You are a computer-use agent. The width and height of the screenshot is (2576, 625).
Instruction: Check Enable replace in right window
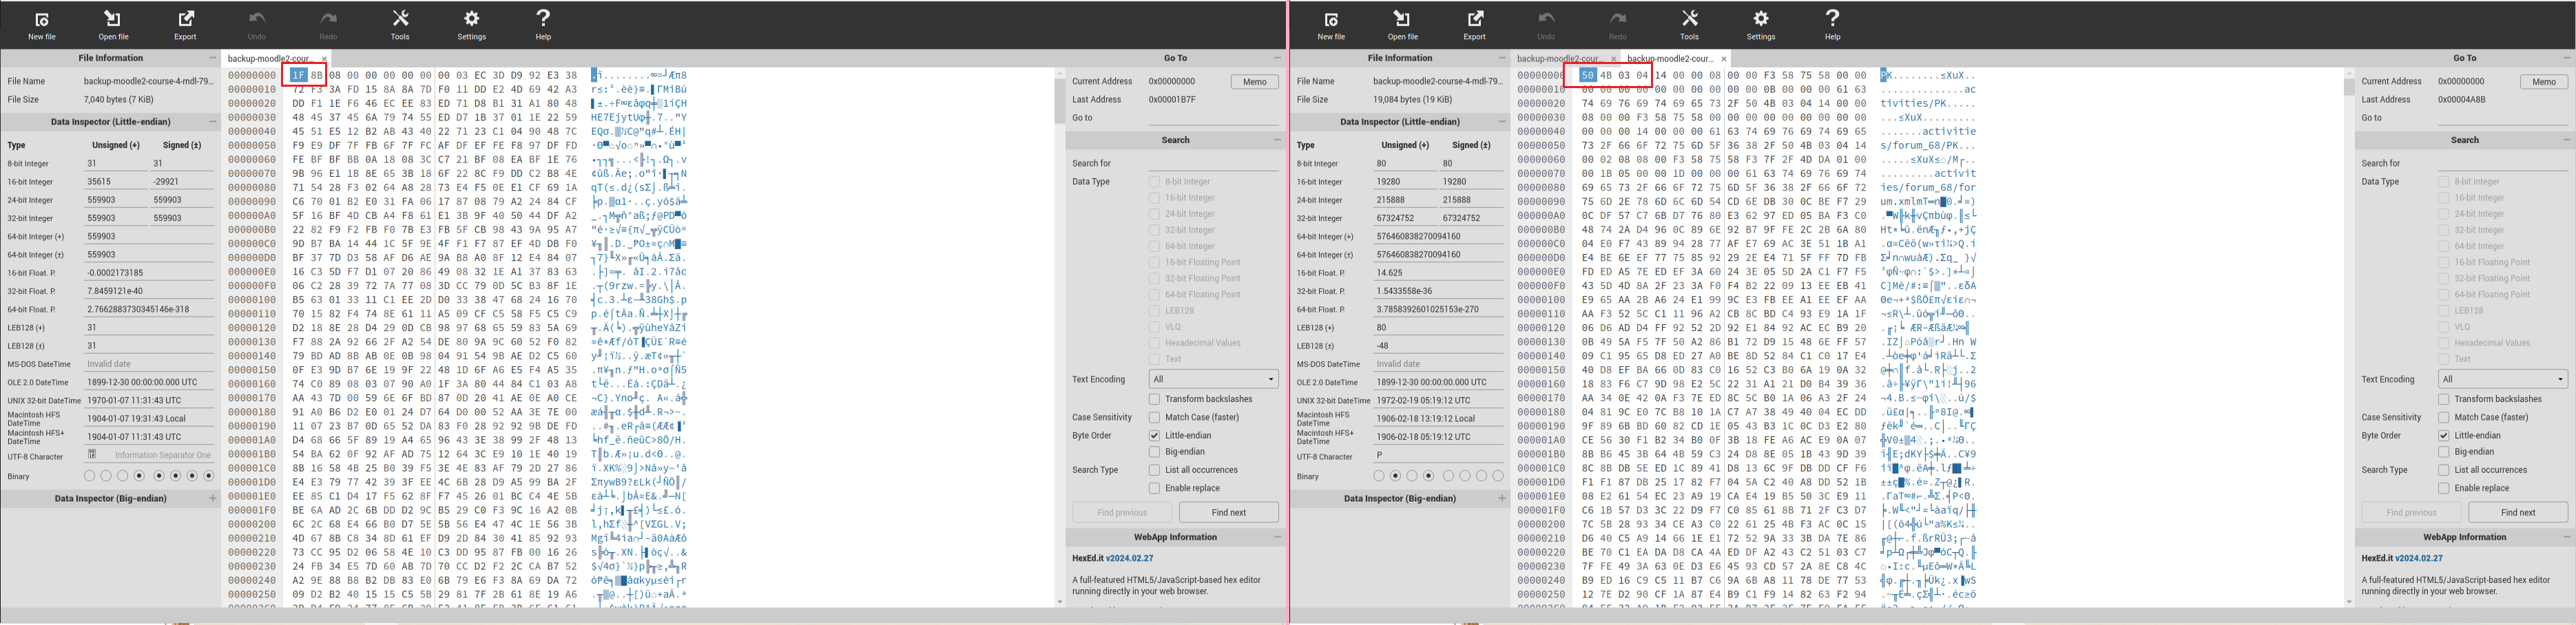[x=2443, y=488]
